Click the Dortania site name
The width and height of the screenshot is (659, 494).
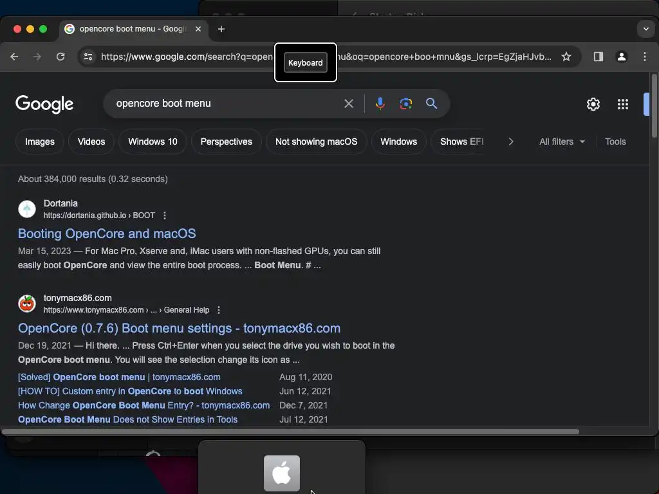[x=60, y=203]
